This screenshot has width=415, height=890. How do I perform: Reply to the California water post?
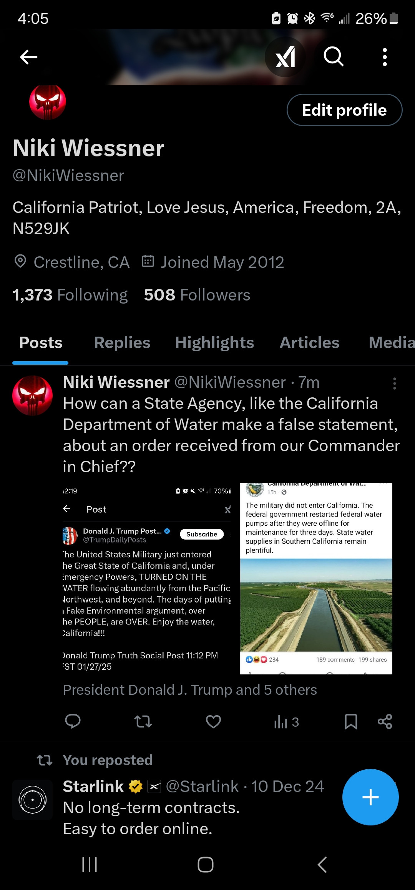point(73,721)
